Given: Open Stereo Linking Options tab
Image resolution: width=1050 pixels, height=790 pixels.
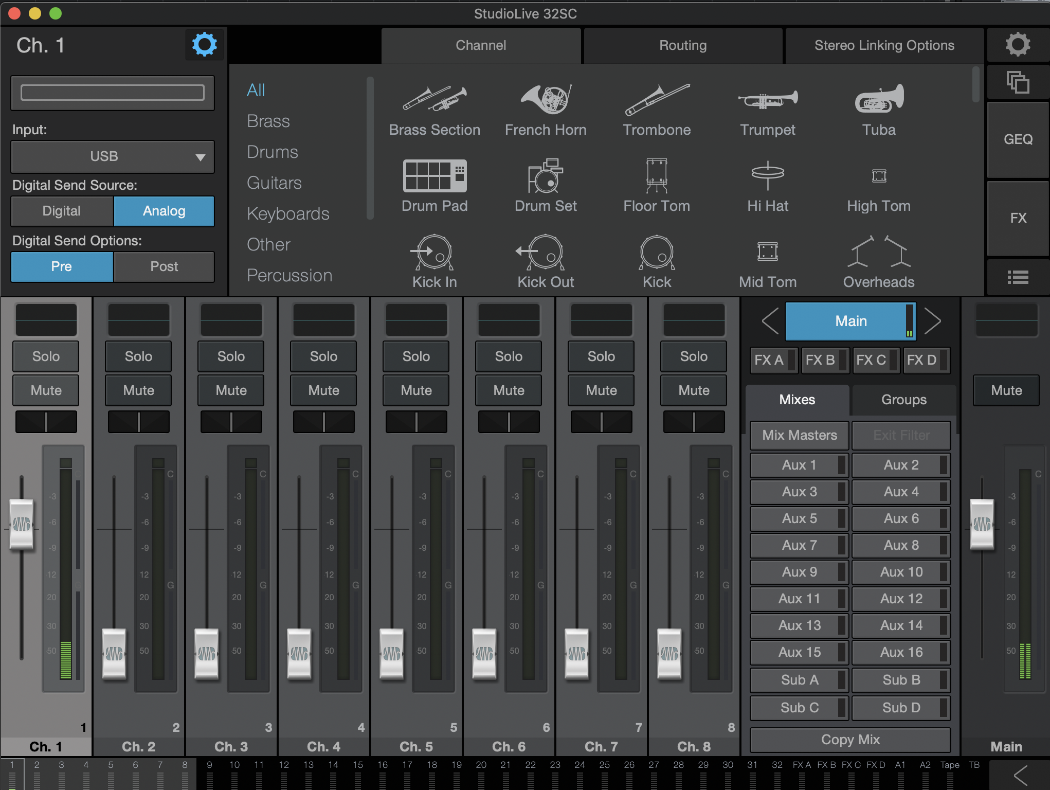Looking at the screenshot, I should click(884, 45).
